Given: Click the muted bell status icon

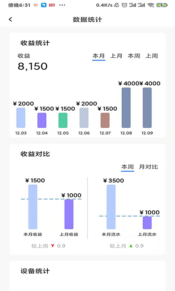Looking at the screenshot, I should pos(117,5).
